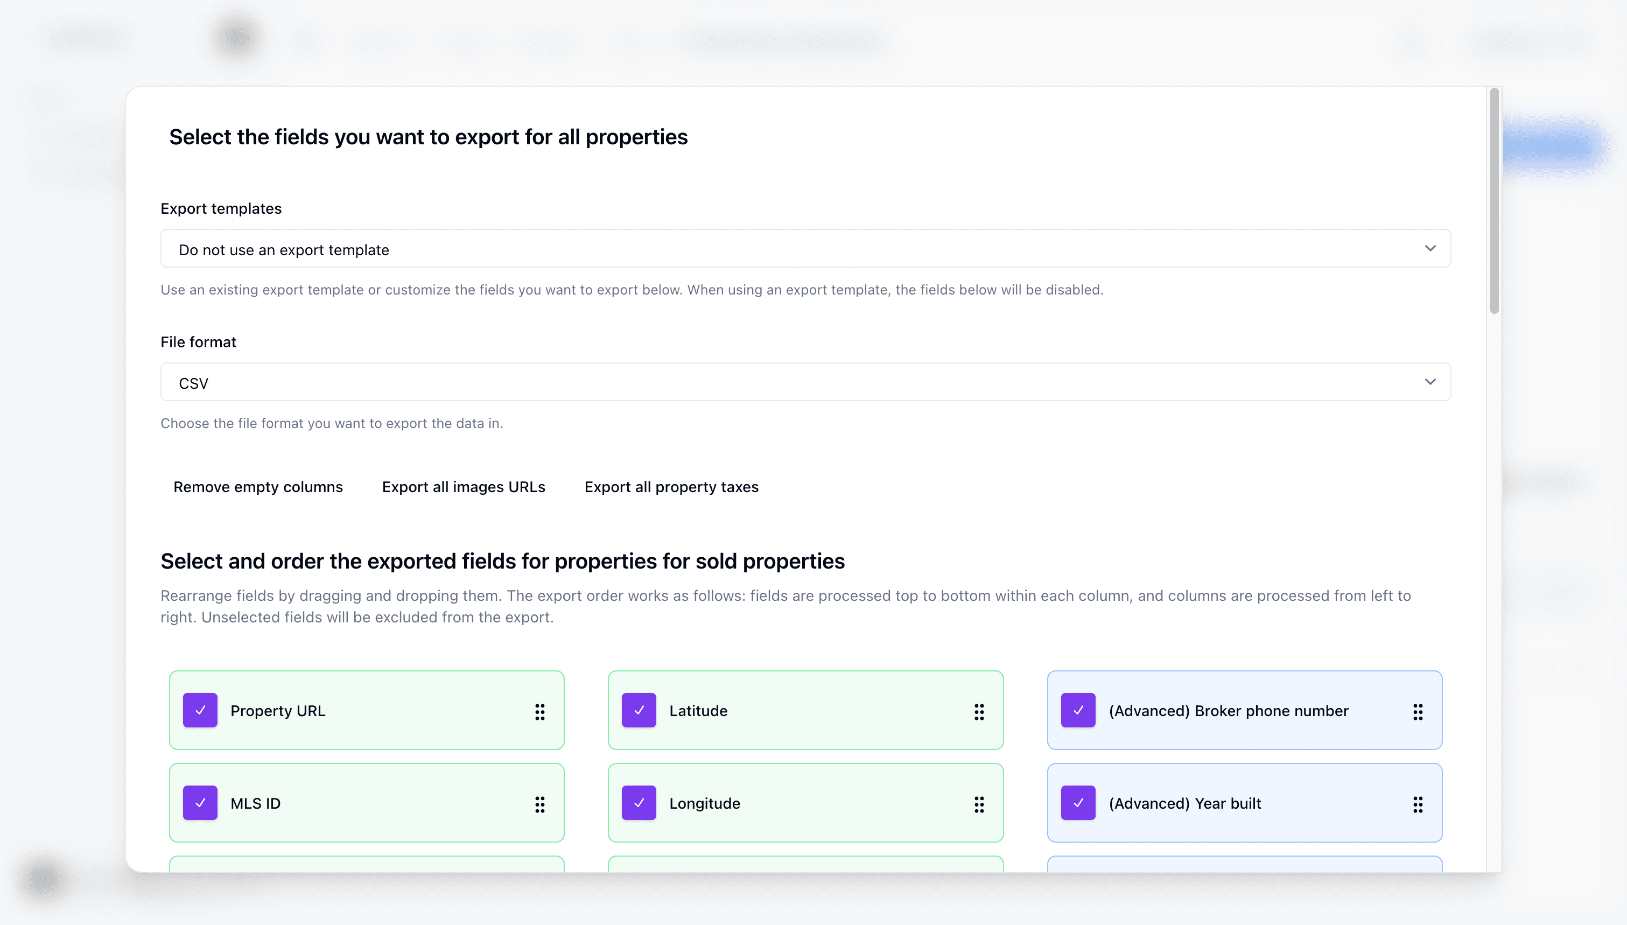Uncheck the Latitude checkbox

click(x=639, y=710)
